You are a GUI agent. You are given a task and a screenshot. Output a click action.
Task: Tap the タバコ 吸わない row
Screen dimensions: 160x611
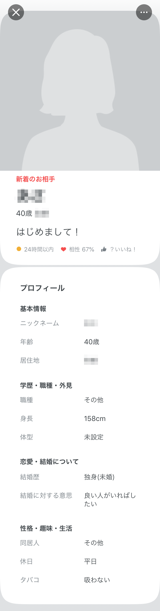[80, 580]
